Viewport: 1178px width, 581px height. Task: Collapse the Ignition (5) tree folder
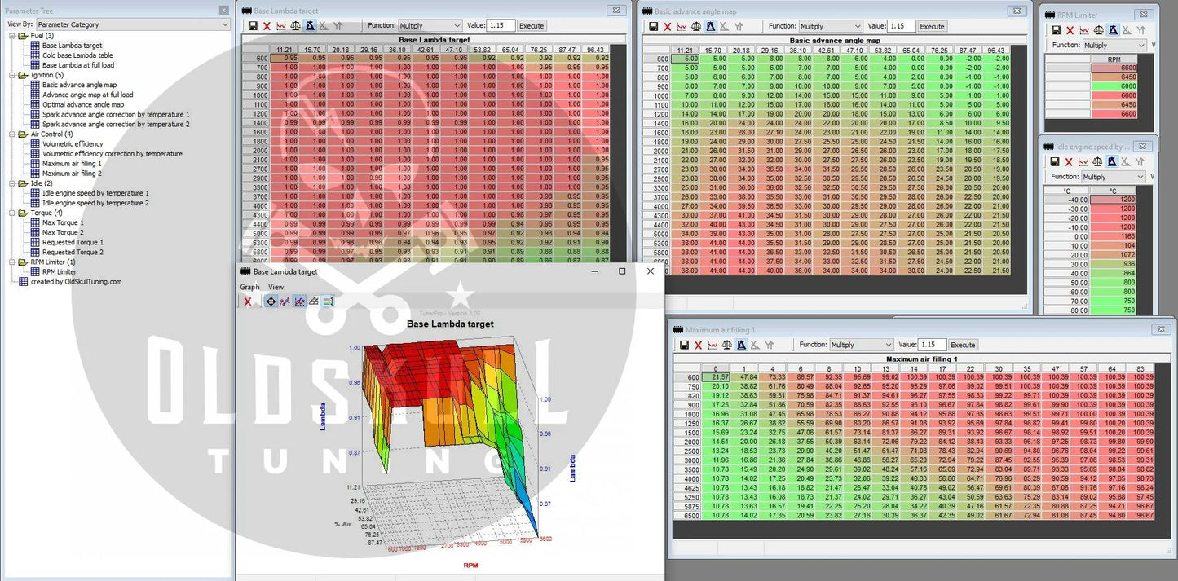[x=12, y=75]
